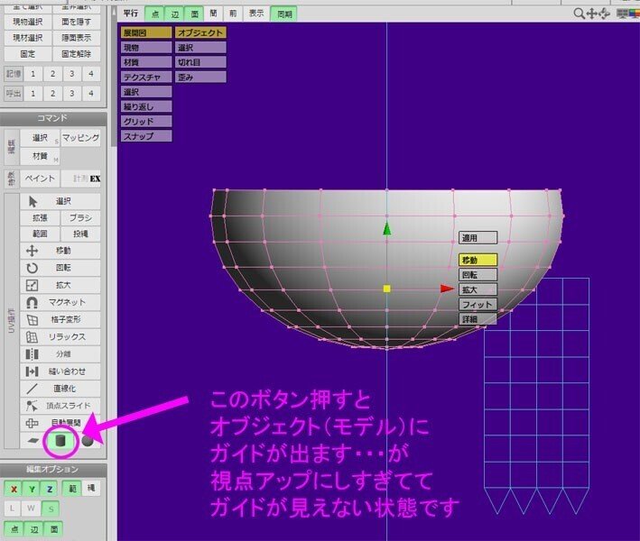
Task: Click the 固定解除 unlock button
Action: 77,54
